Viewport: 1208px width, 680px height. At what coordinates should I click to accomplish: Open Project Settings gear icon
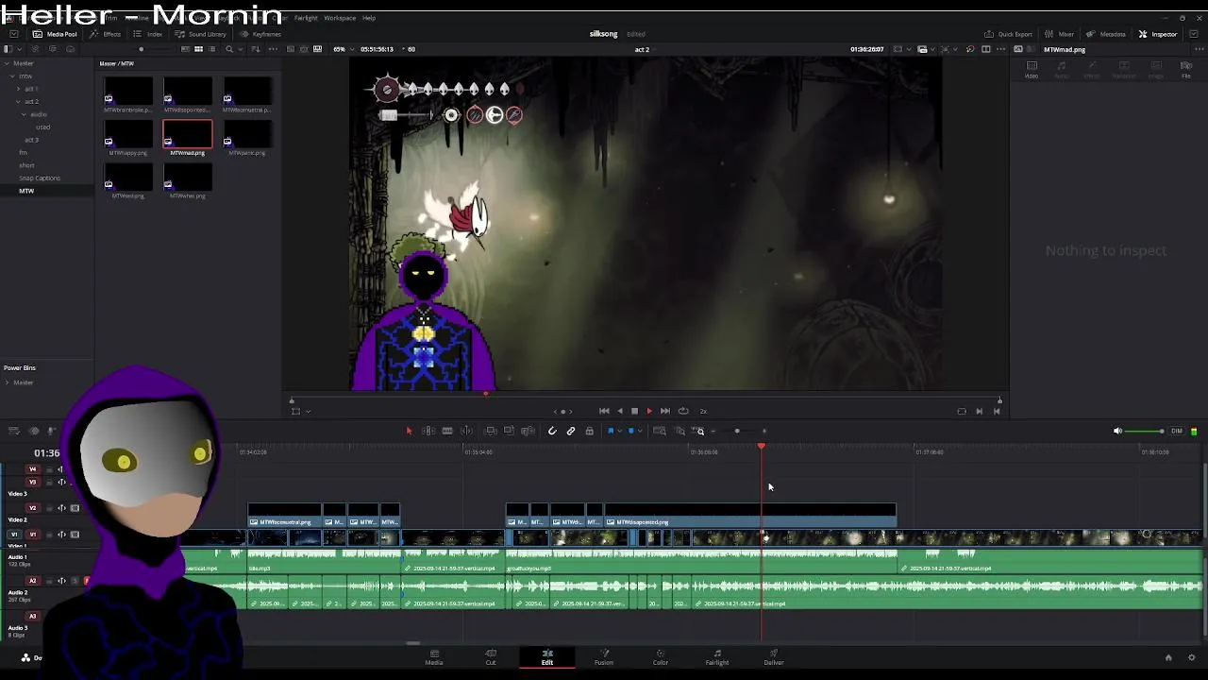pos(1192,657)
